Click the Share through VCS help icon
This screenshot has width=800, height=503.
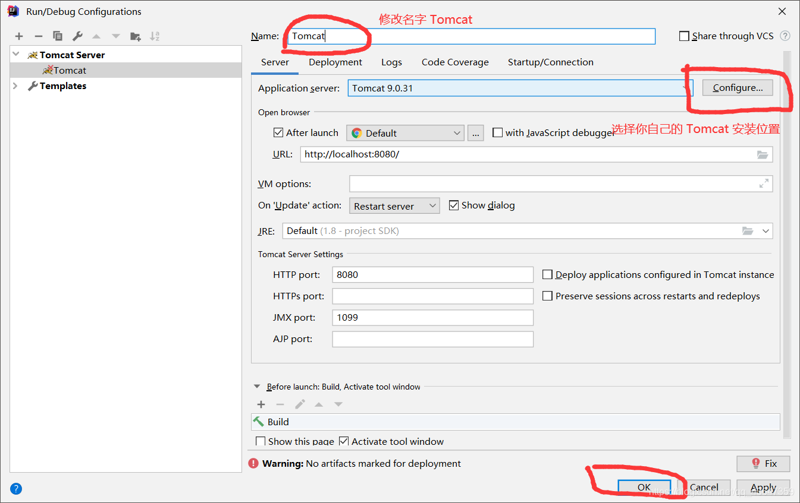click(x=785, y=36)
